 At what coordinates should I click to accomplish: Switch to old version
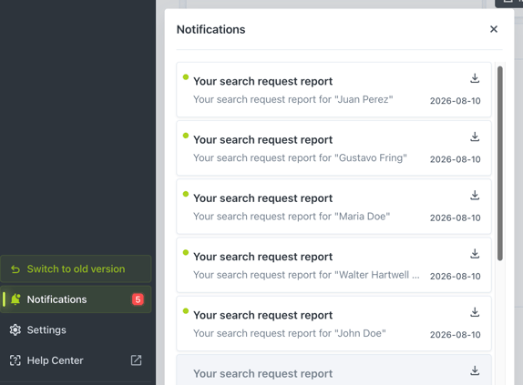point(76,268)
